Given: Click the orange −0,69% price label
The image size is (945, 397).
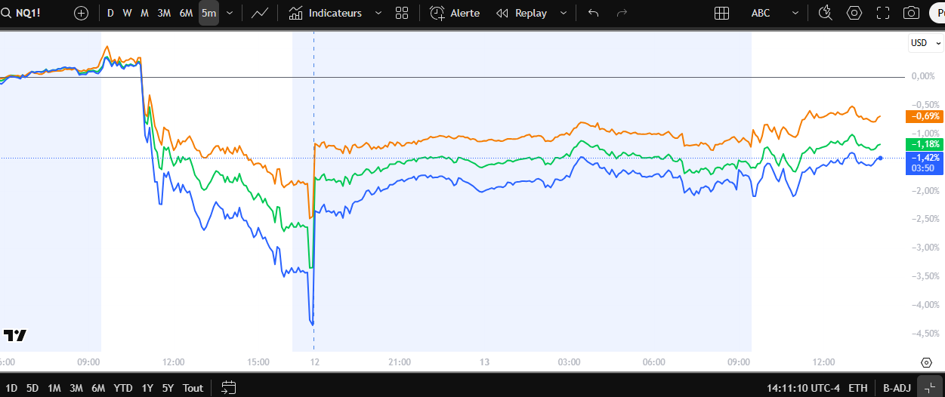Looking at the screenshot, I should point(925,116).
